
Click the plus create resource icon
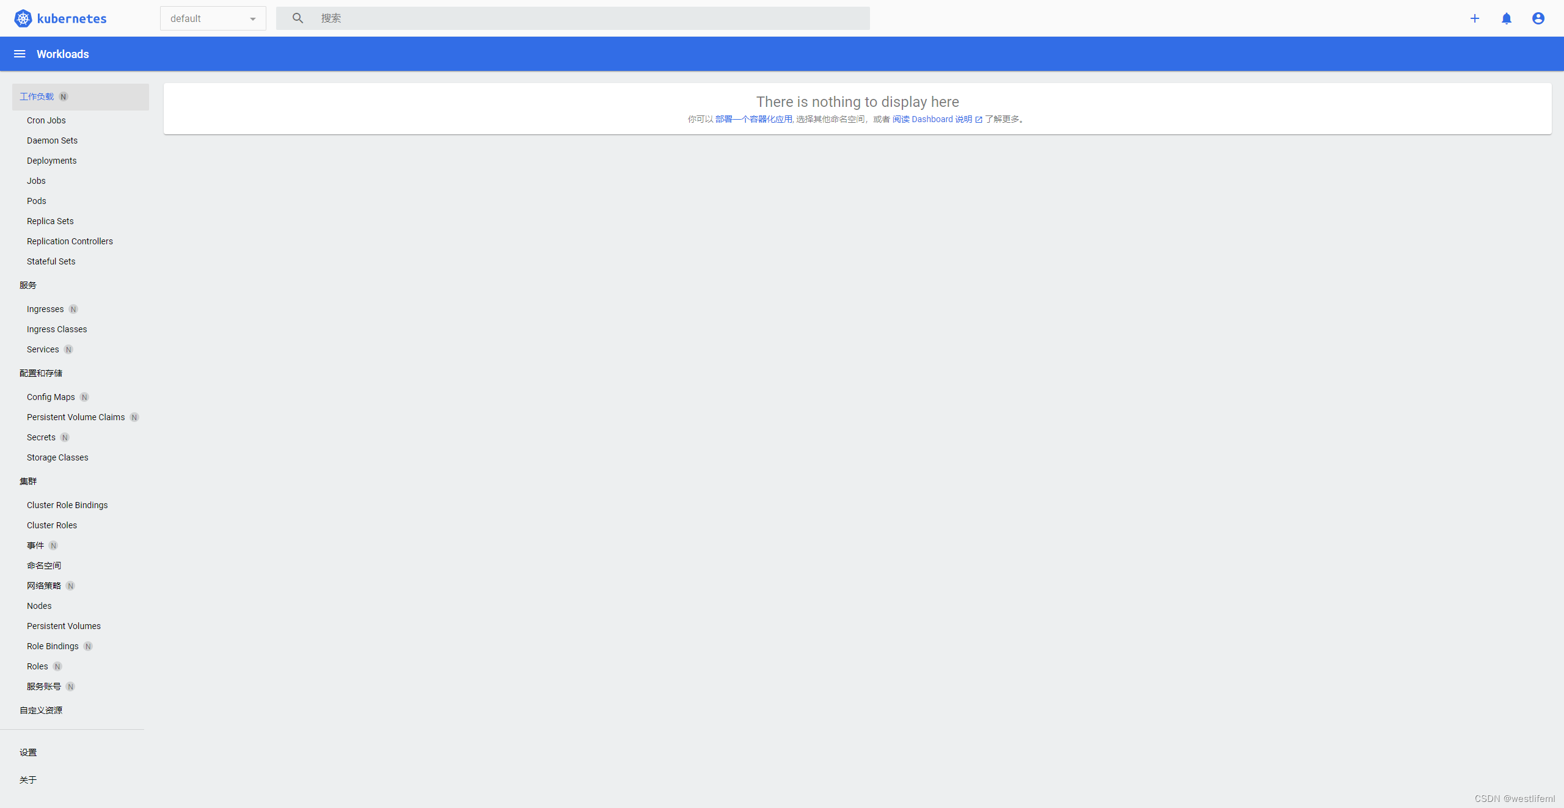[x=1474, y=18]
